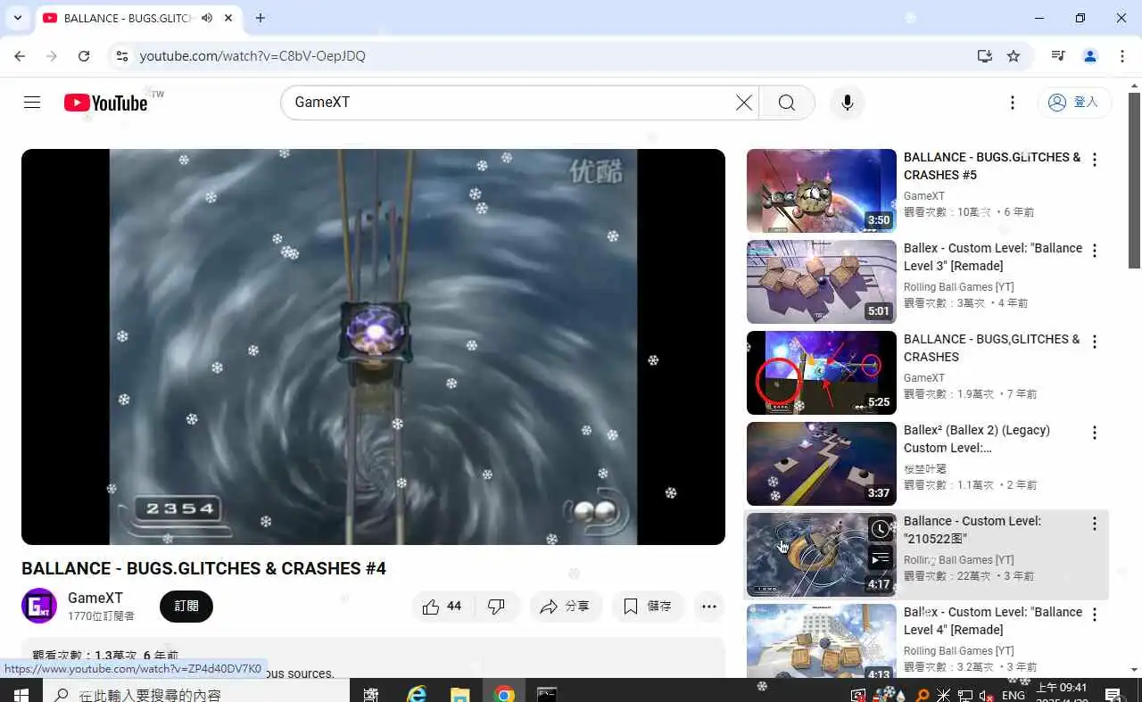The height and width of the screenshot is (702, 1142).
Task: Go back in browser history
Action: coord(20,55)
